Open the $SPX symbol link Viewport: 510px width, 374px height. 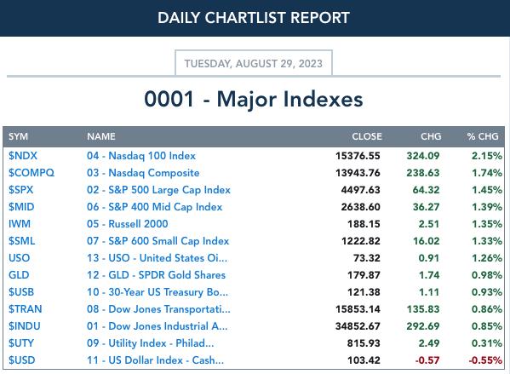[20, 190]
